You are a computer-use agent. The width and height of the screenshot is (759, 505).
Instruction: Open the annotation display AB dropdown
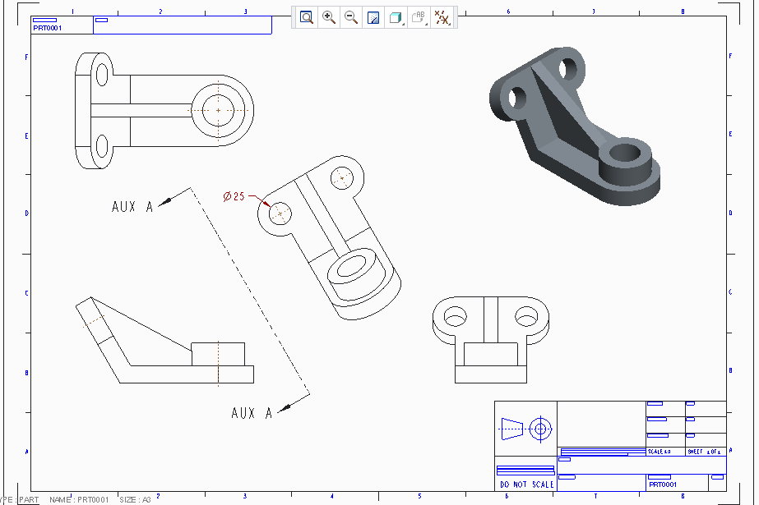(419, 18)
